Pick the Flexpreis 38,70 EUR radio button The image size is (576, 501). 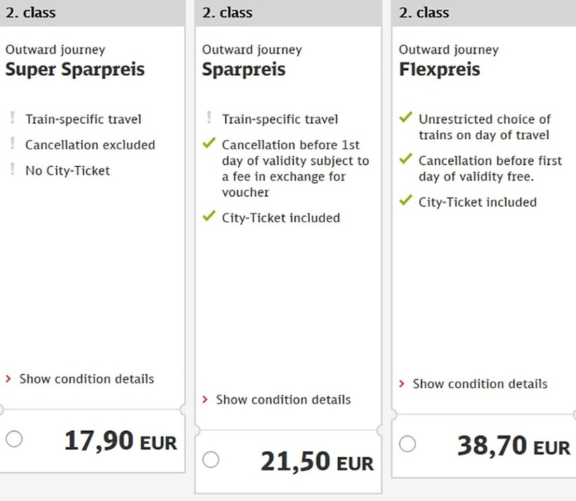click(407, 444)
